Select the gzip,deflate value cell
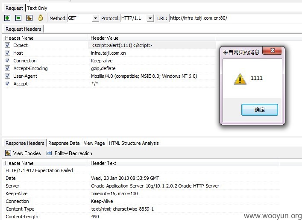This screenshot has height=220, width=302. click(x=103, y=68)
